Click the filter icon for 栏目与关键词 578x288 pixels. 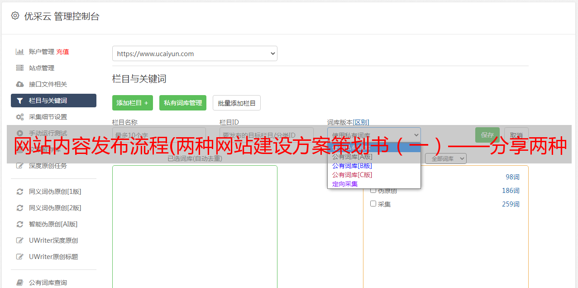(19, 101)
